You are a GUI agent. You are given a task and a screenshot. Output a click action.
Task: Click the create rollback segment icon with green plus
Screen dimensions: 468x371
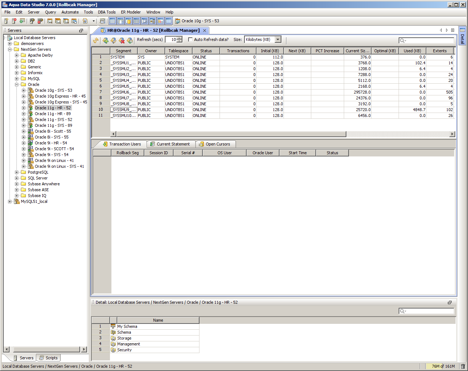pos(106,40)
